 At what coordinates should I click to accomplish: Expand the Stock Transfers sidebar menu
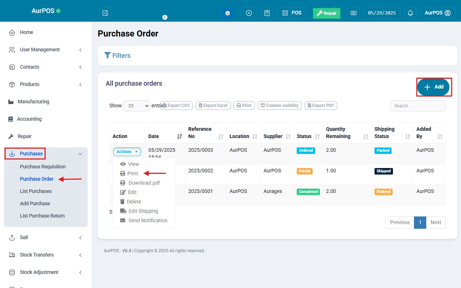tap(46, 255)
